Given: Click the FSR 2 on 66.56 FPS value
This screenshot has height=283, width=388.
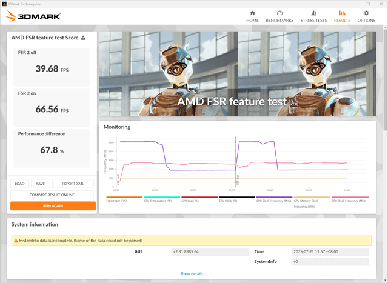Looking at the screenshot, I should (52, 109).
